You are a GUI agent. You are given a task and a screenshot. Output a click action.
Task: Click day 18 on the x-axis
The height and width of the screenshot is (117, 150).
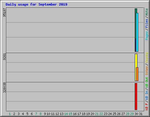(x=83, y=114)
